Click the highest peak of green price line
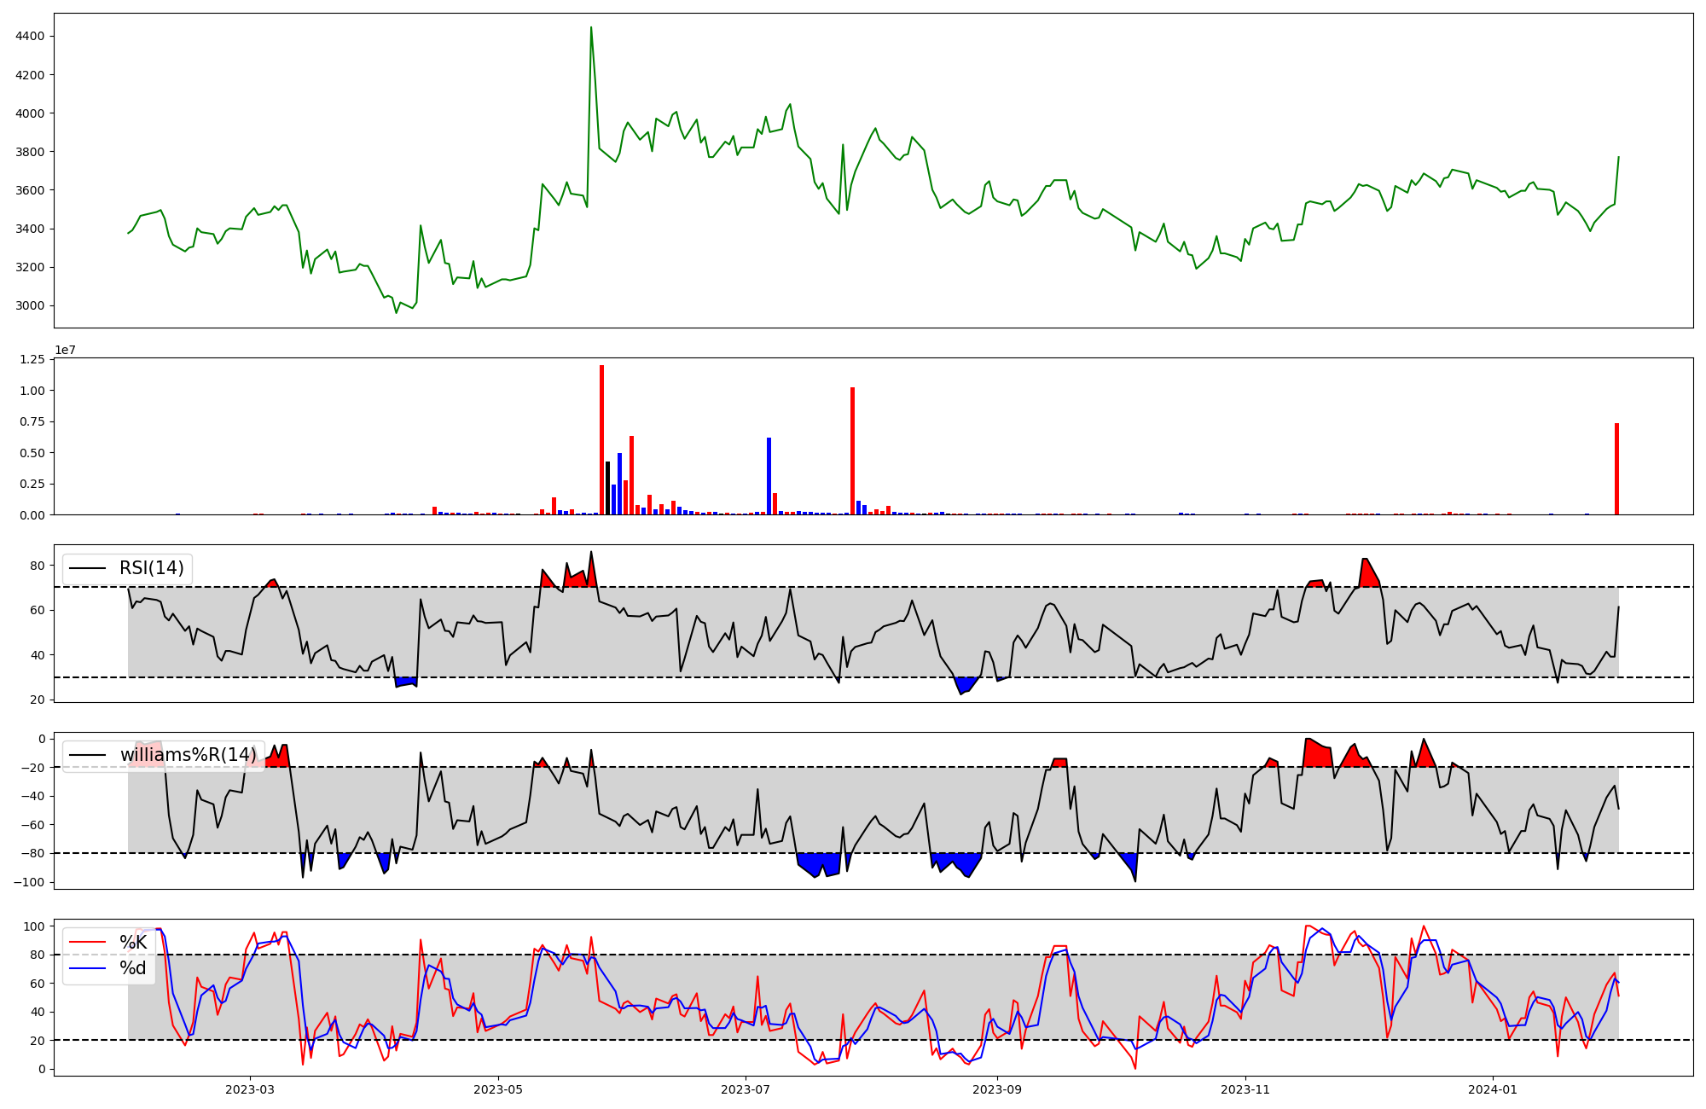 (591, 28)
